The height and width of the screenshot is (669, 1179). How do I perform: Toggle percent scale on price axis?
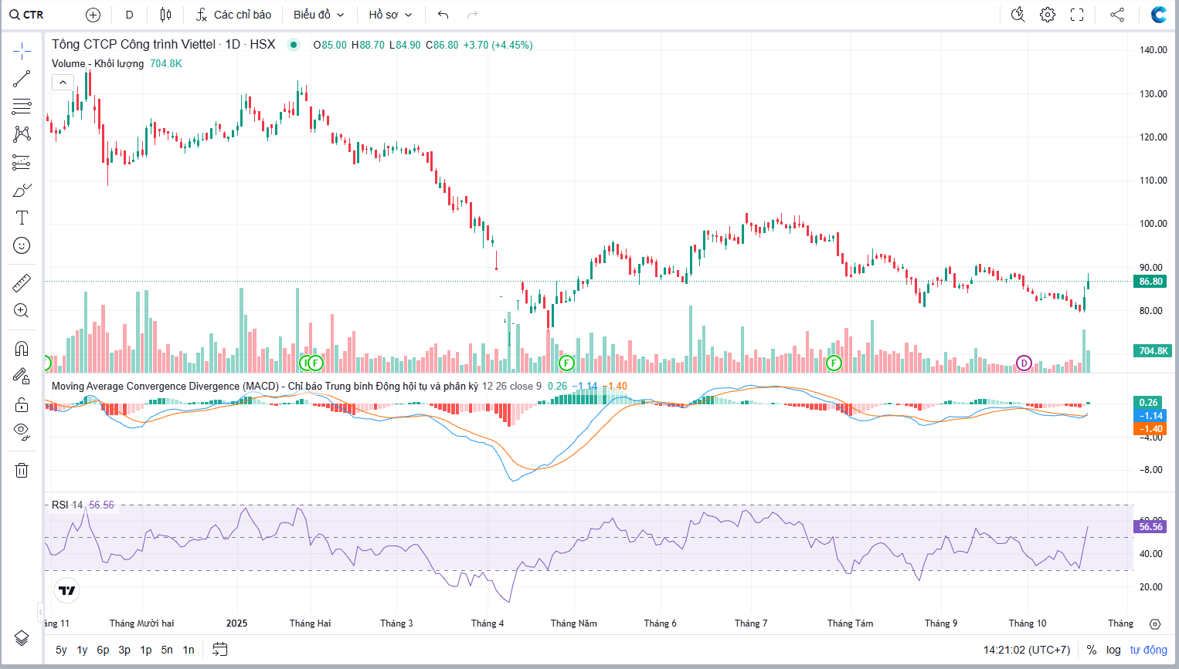click(1092, 650)
